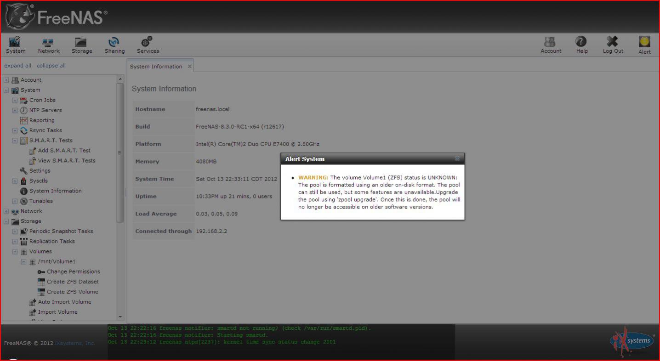This screenshot has height=361, width=660.
Task: Select the Change Permissions key icon
Action: (41, 272)
